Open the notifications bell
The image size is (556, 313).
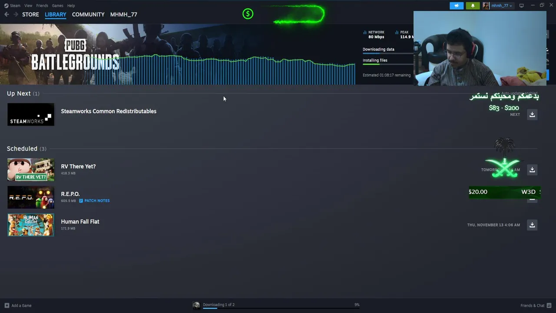click(x=473, y=6)
